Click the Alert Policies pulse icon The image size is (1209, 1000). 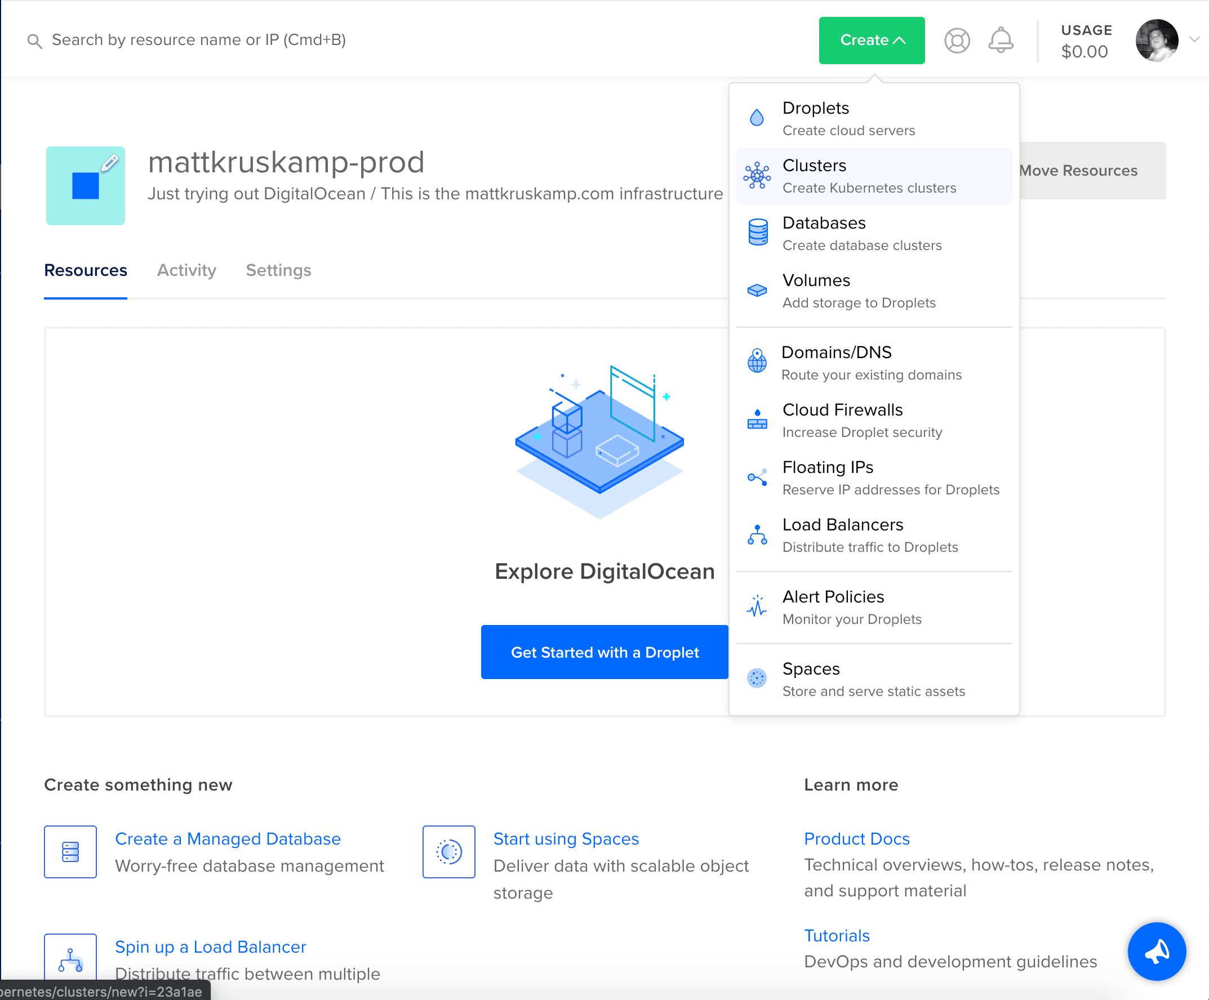point(757,606)
